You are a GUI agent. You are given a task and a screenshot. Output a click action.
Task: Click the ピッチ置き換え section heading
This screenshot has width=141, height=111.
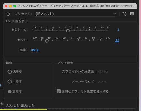pos(17,21)
